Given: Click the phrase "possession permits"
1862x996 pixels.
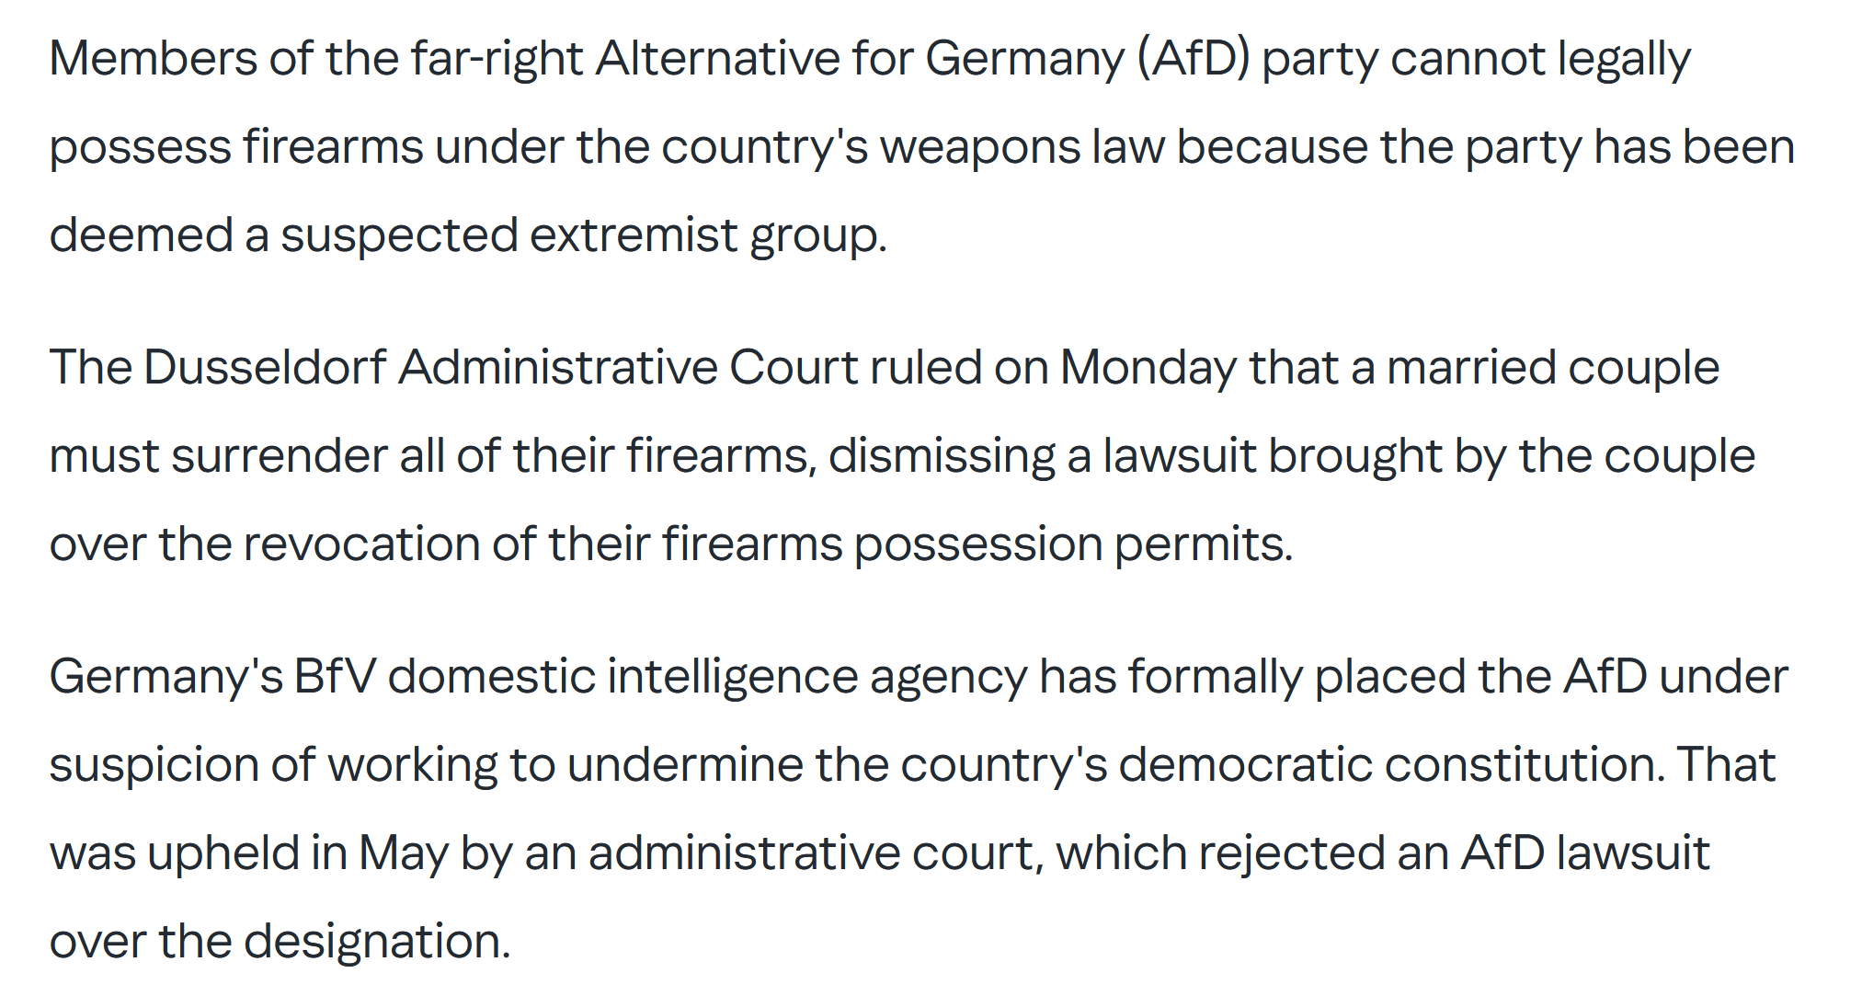Looking at the screenshot, I should [x=1073, y=546].
